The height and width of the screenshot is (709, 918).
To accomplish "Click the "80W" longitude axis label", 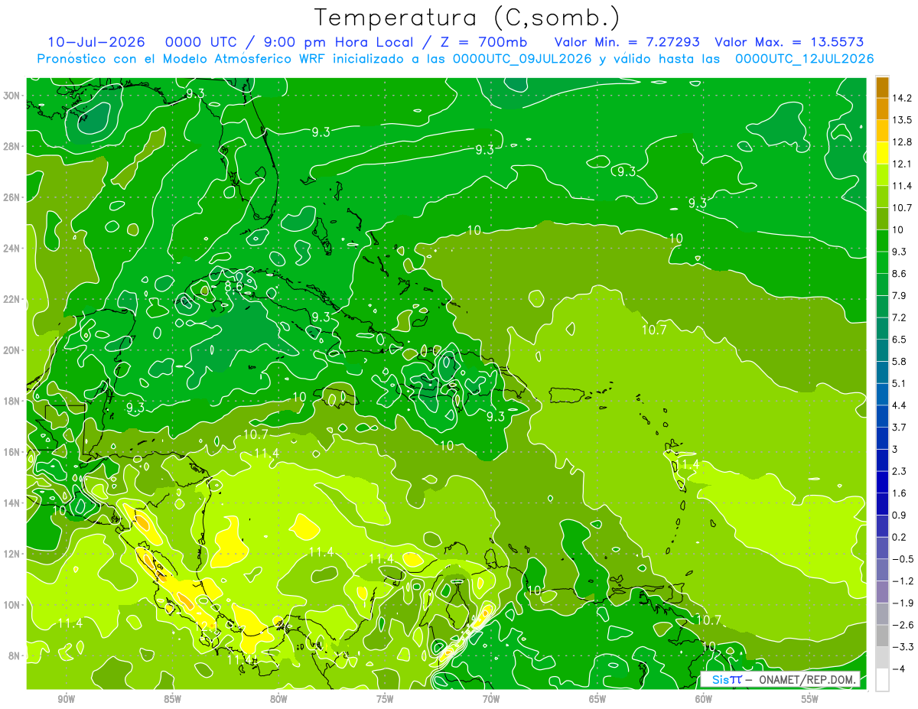I will [278, 699].
